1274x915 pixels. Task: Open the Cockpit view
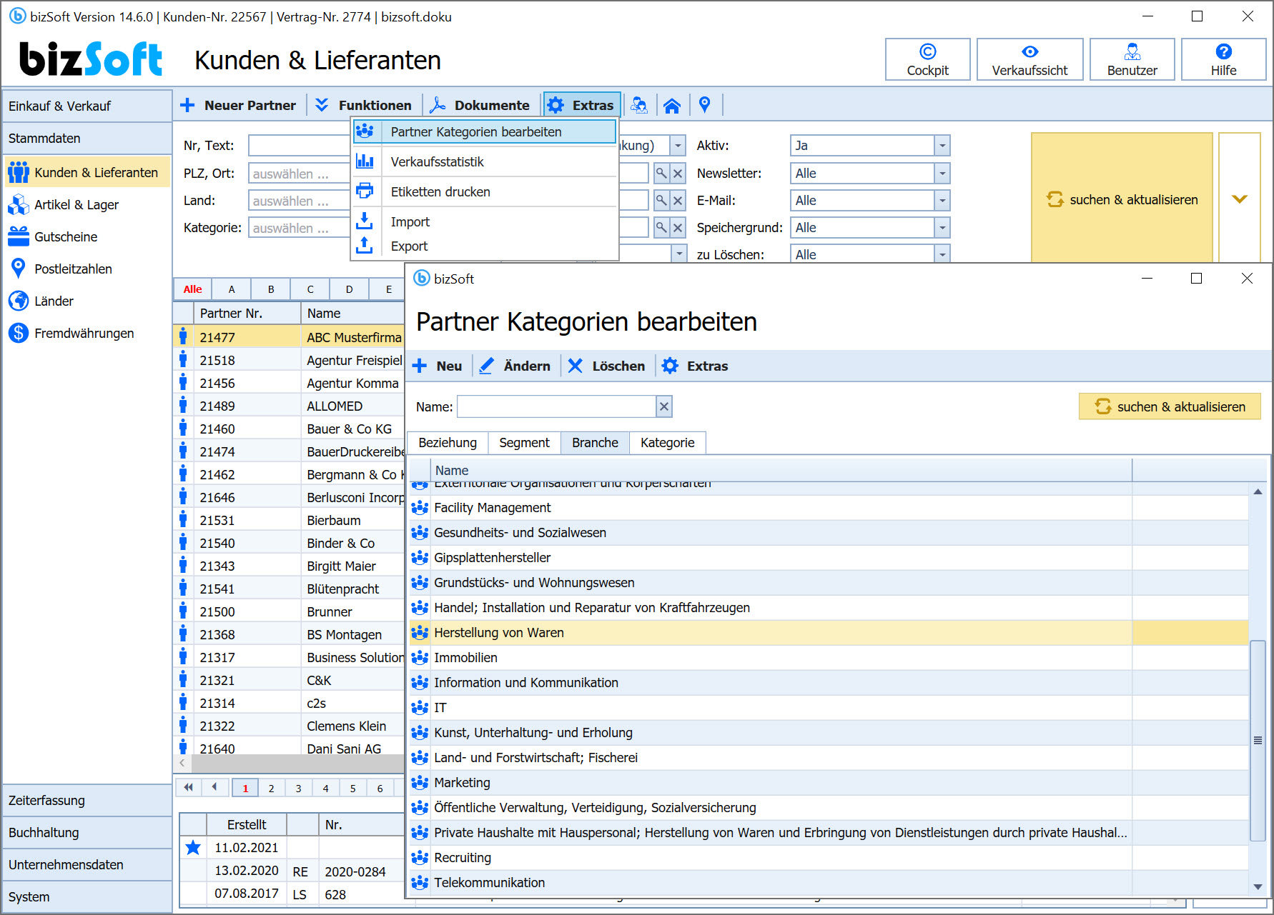[927, 59]
